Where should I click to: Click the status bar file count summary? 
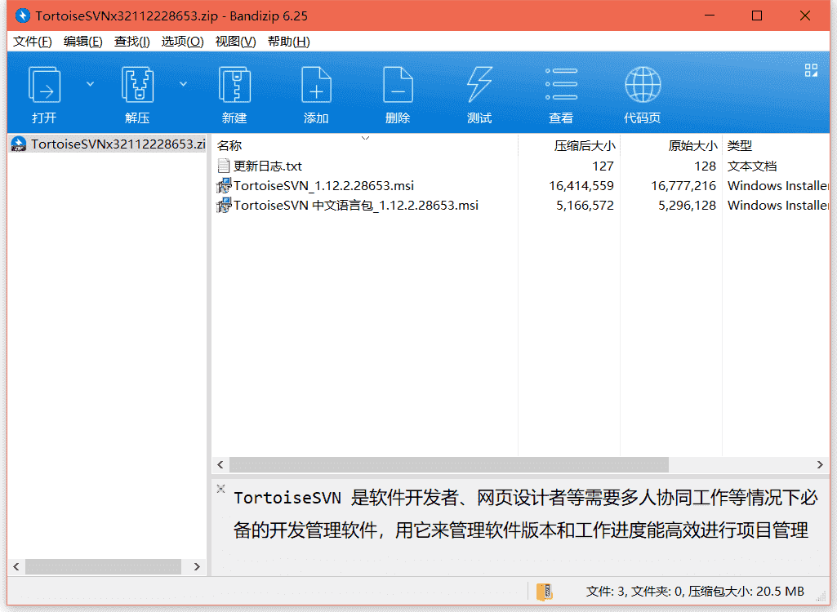tap(695, 592)
